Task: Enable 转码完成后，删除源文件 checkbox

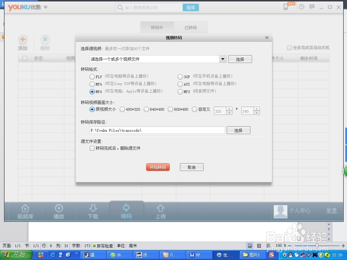Action: [x=92, y=148]
